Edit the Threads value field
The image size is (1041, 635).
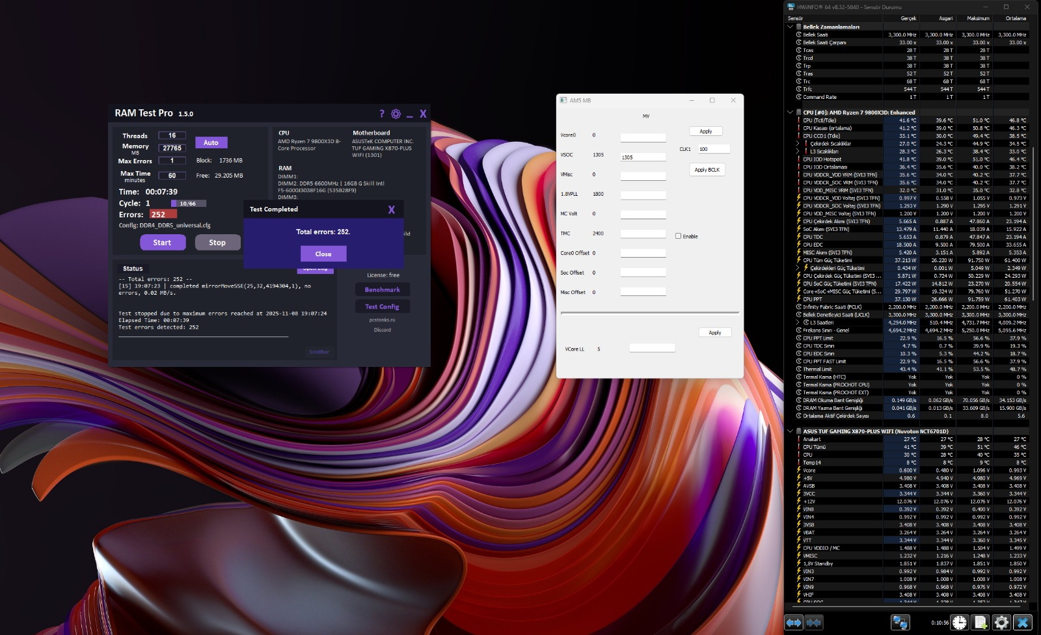pos(172,135)
